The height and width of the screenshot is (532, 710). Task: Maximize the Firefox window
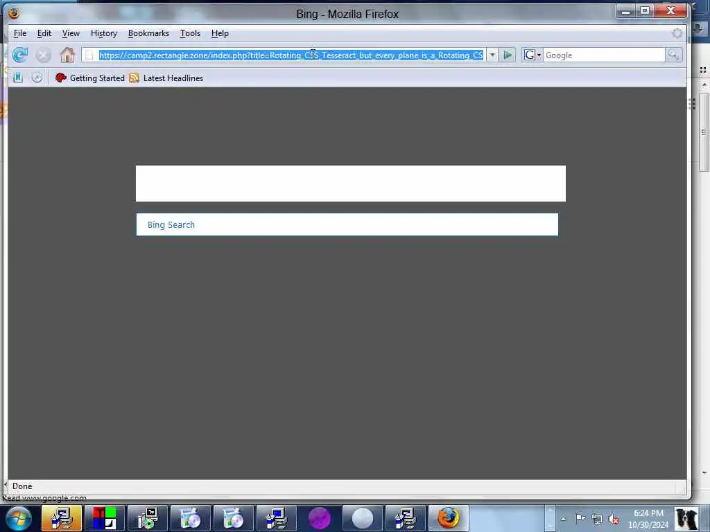645,11
